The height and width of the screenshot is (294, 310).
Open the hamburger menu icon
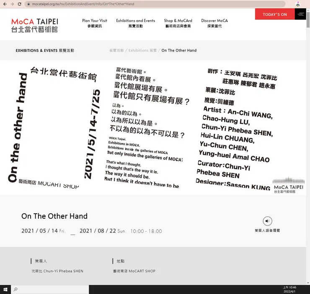(x=301, y=14)
